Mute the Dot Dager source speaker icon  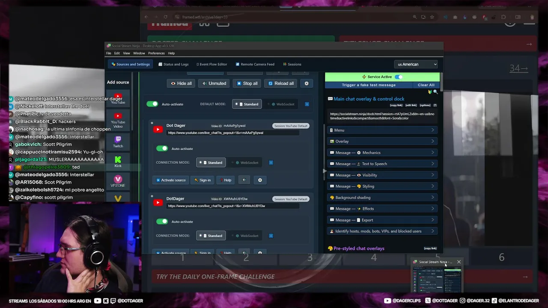(x=244, y=180)
